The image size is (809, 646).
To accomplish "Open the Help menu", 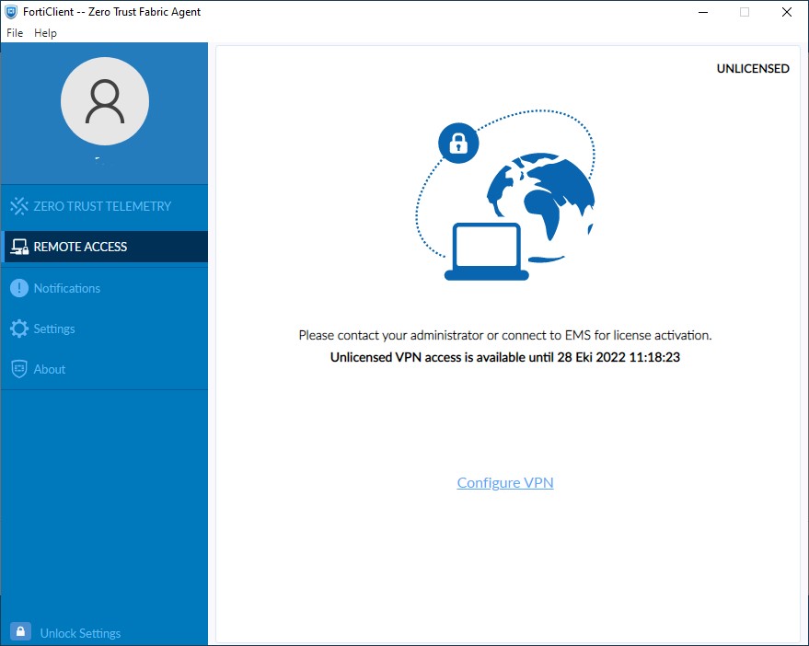I will 45,33.
